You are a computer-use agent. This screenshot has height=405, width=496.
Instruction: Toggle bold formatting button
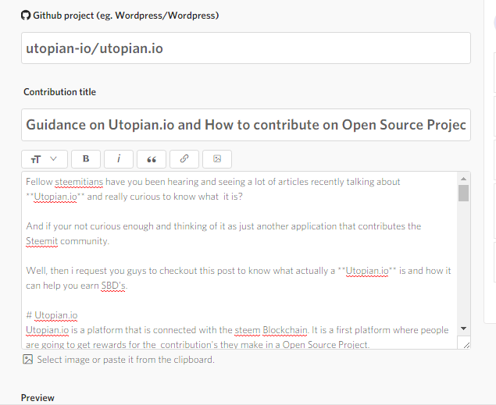pyautogui.click(x=86, y=159)
